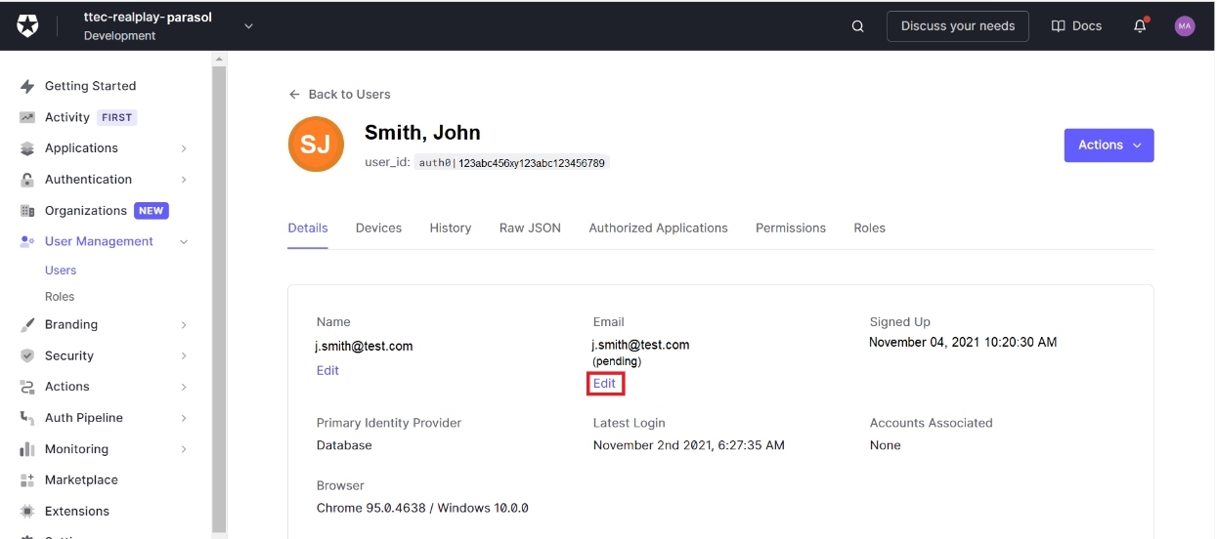Expand the Branding sidebar section
The height and width of the screenshot is (539, 1217).
pos(184,325)
